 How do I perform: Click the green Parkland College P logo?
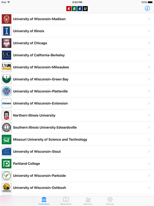(x=6, y=164)
